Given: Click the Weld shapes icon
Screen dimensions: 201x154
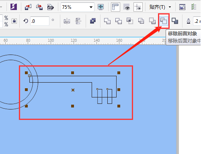Looking at the screenshot, I should pos(107,21).
